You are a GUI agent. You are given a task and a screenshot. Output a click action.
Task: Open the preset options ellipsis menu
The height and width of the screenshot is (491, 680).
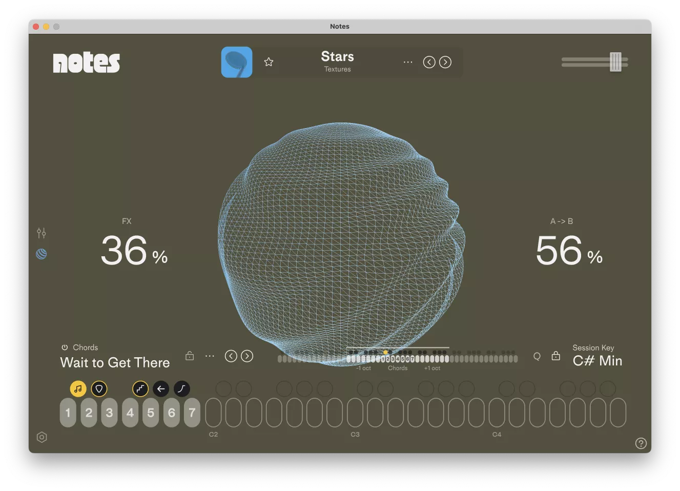coord(407,62)
